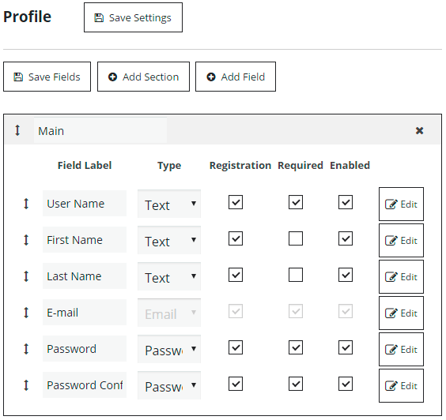Screen dimensions: 446x420
Task: Edit the Password field label
Action: click(85, 349)
